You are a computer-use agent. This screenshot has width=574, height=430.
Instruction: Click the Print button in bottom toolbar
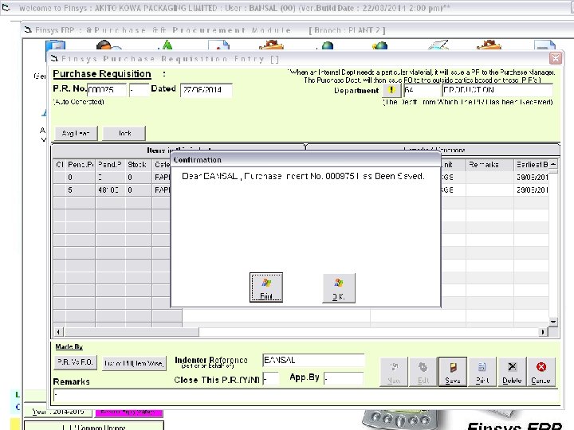click(x=482, y=372)
